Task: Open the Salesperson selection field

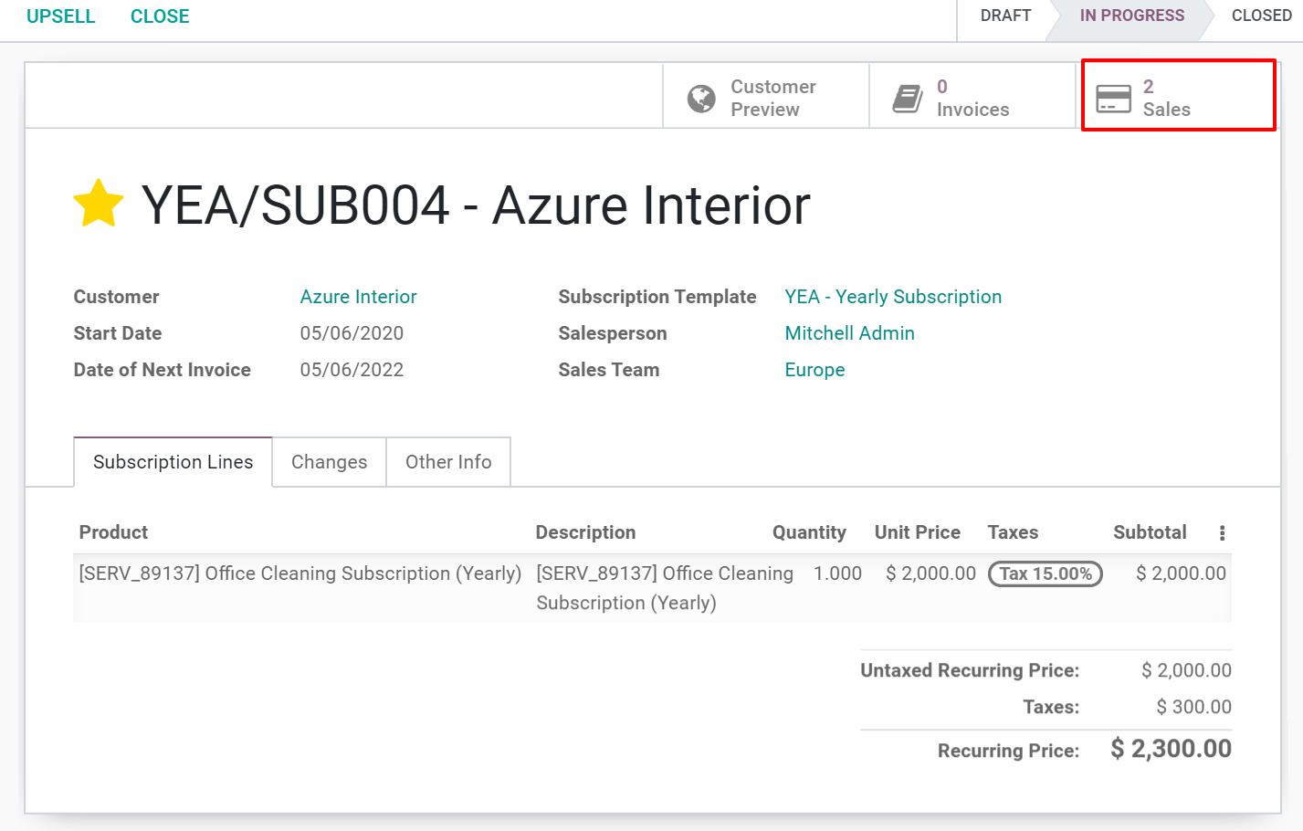Action: click(x=849, y=333)
